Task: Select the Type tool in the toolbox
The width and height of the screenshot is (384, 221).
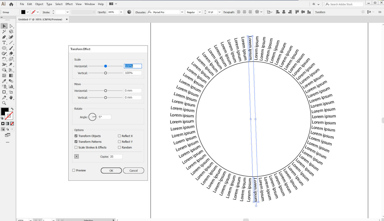Action: click(4, 43)
